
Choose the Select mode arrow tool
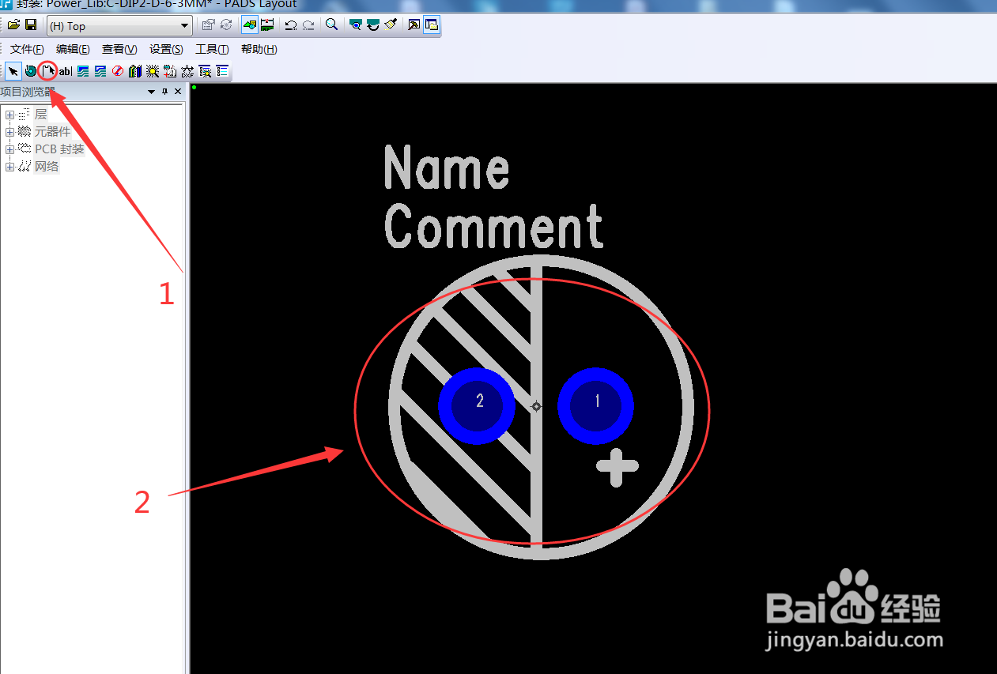point(13,71)
